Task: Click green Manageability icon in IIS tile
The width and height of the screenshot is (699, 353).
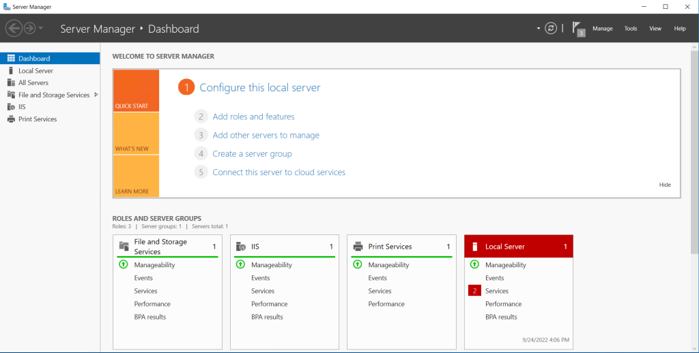Action: (240, 264)
